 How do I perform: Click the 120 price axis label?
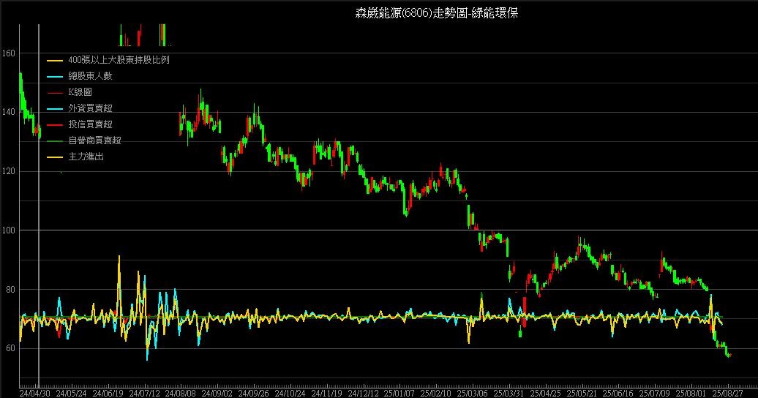click(8, 171)
